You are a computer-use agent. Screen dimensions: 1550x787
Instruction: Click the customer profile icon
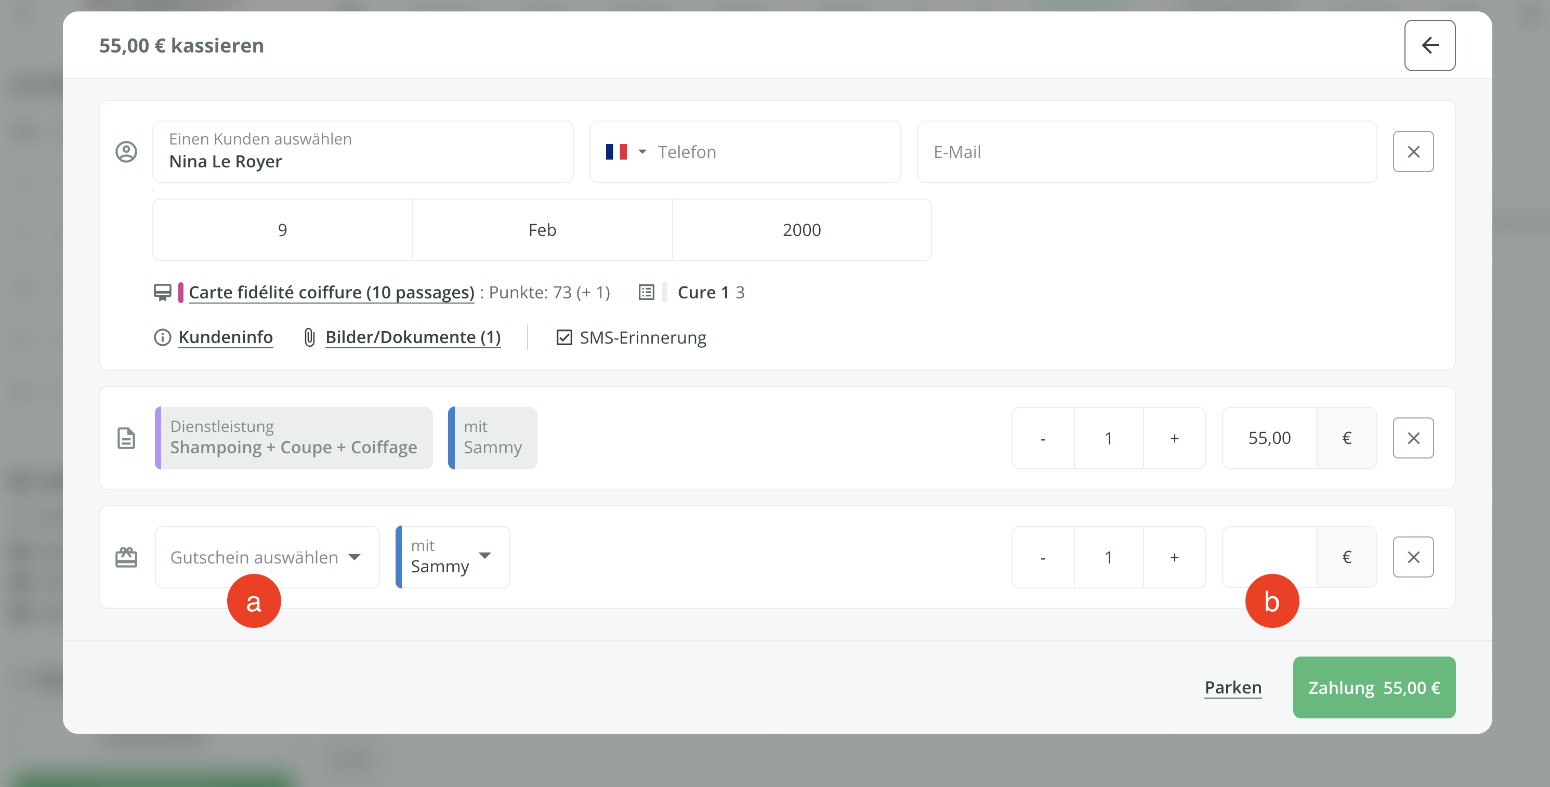coord(126,152)
